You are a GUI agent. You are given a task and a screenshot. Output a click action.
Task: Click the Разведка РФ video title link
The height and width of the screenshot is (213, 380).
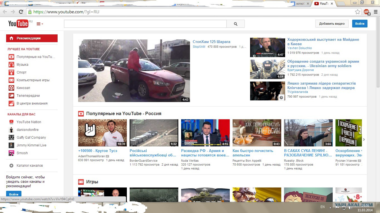point(205,153)
